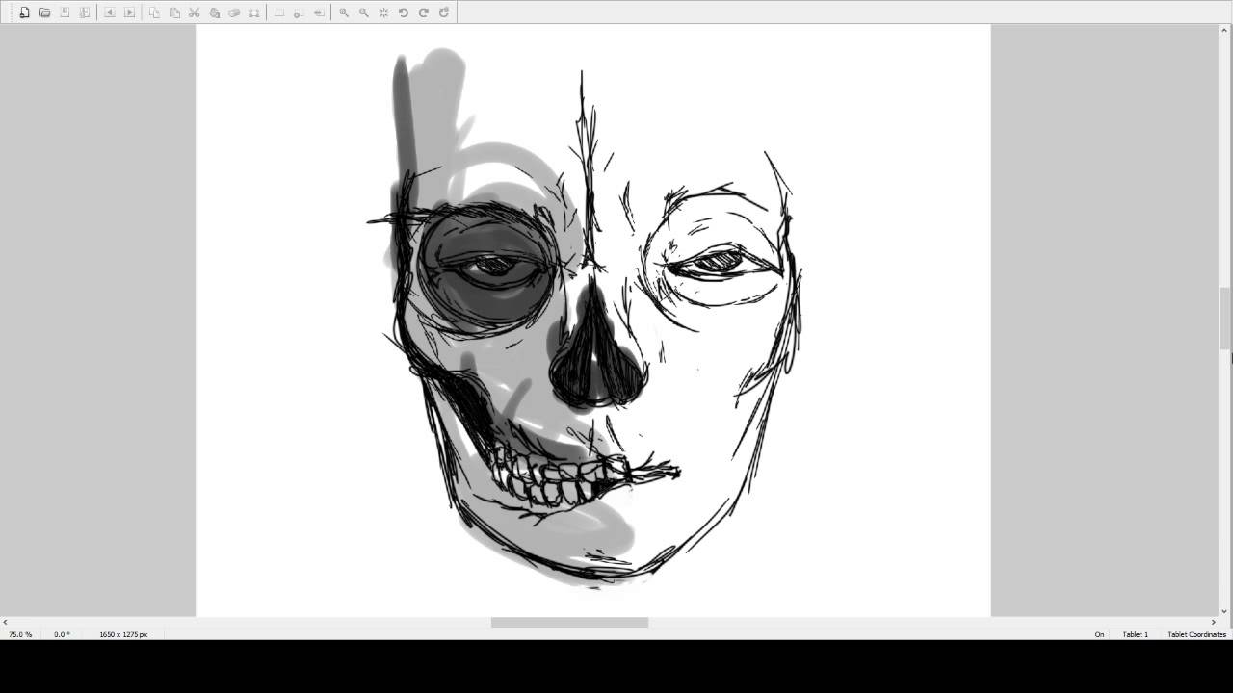This screenshot has height=693, width=1233.
Task: Rotate canvas counterclockwise icon
Action: pos(404,13)
